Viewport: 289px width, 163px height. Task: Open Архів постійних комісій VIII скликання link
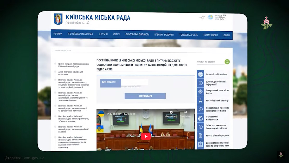pos(70,73)
